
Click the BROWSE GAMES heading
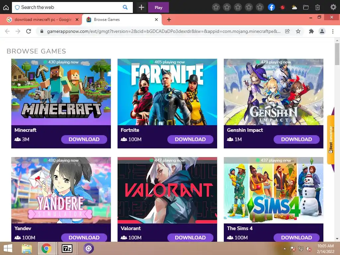pyautogui.click(x=36, y=51)
